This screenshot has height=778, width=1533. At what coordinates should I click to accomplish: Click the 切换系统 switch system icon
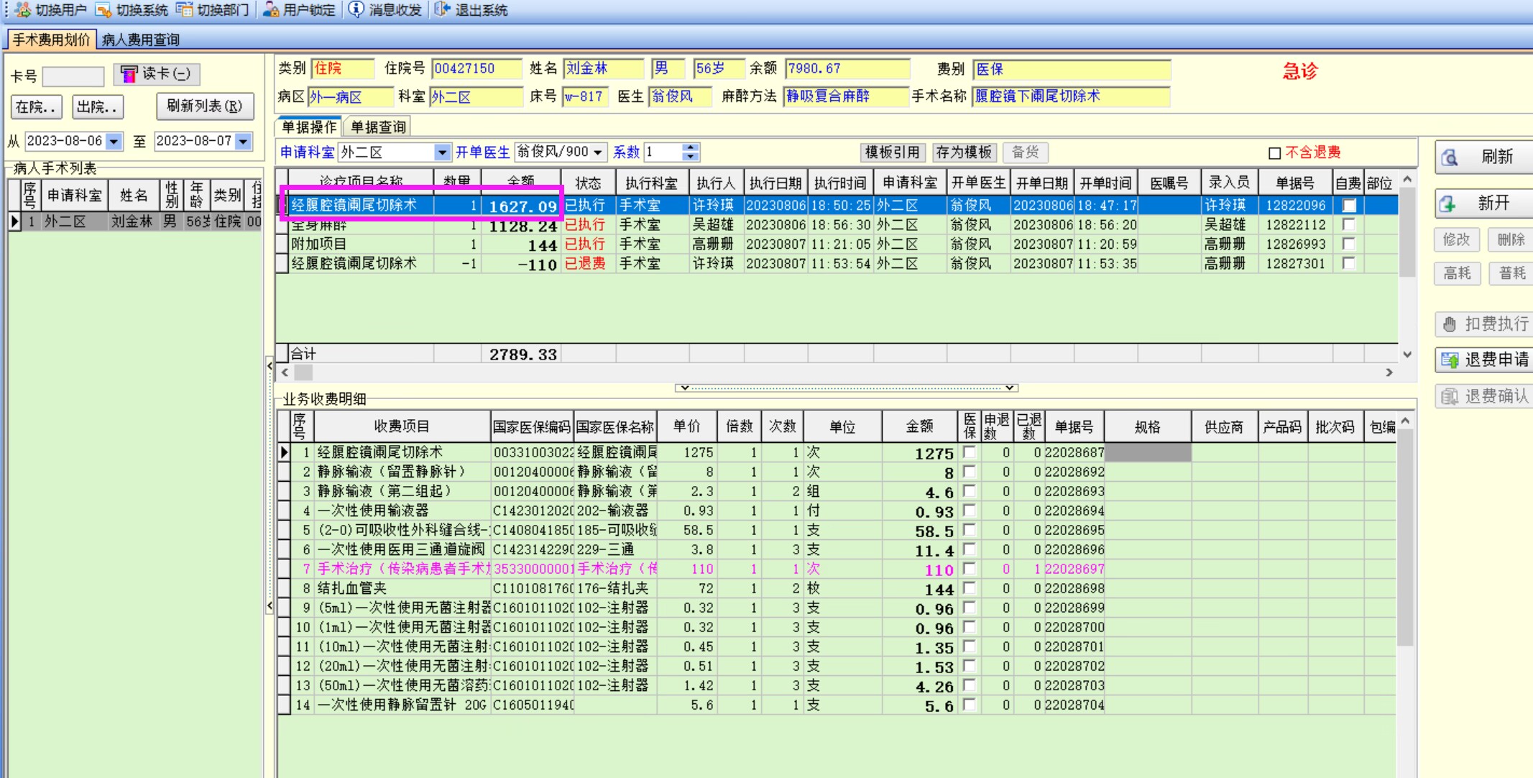(x=104, y=9)
